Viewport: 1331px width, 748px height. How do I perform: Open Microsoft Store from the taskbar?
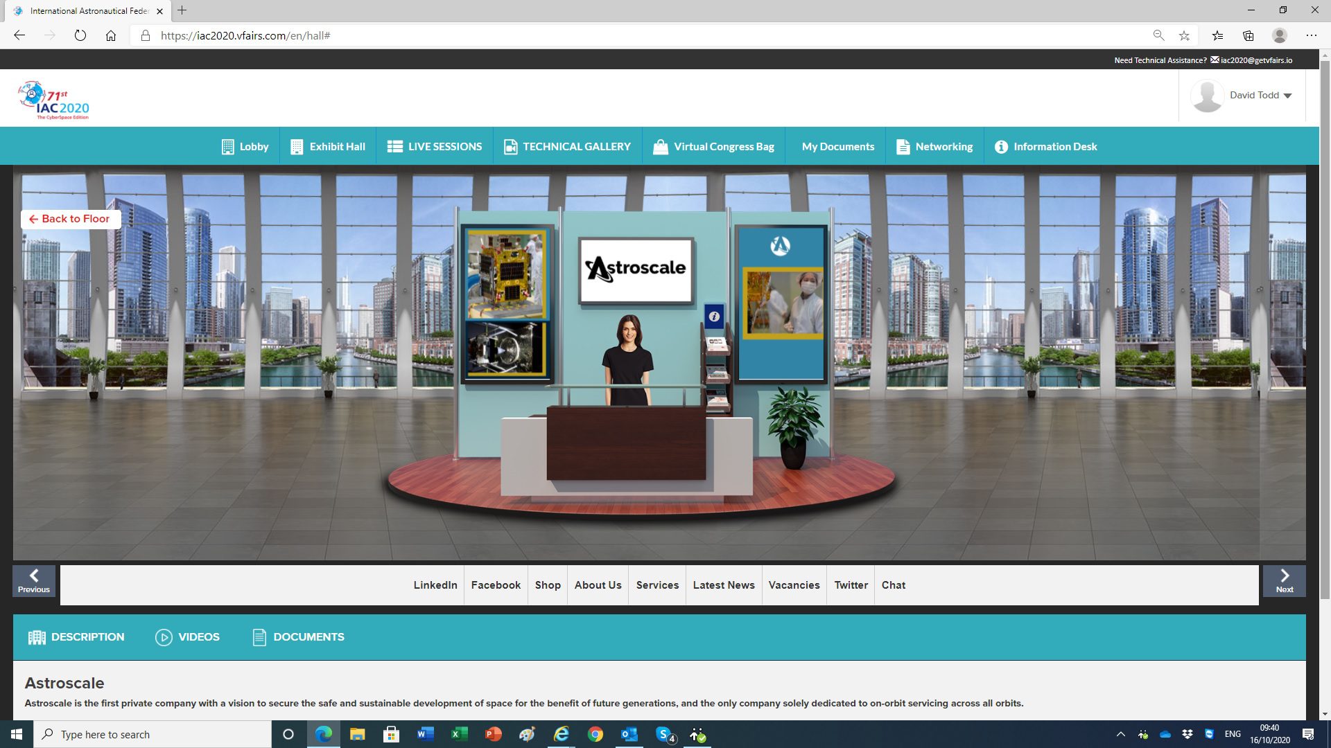(391, 734)
